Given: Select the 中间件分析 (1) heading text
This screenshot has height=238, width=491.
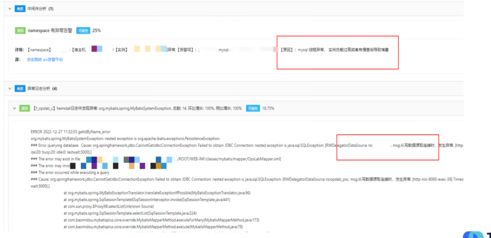Looking at the screenshot, I should click(x=40, y=9).
